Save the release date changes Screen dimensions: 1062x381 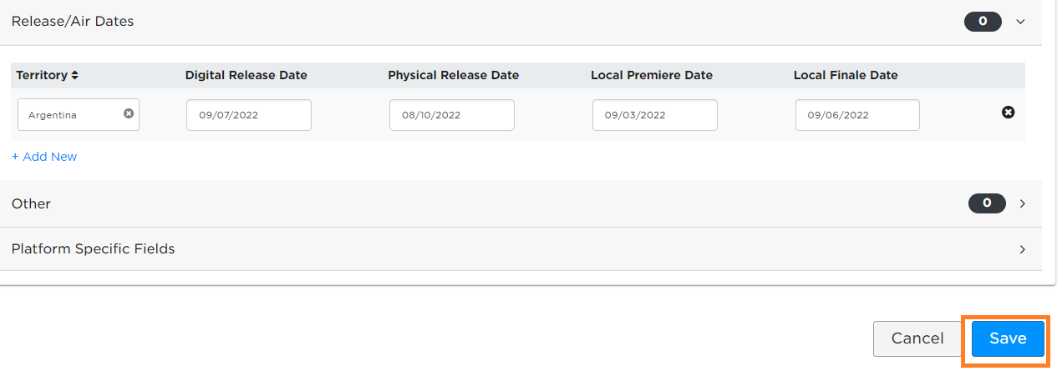click(1008, 338)
